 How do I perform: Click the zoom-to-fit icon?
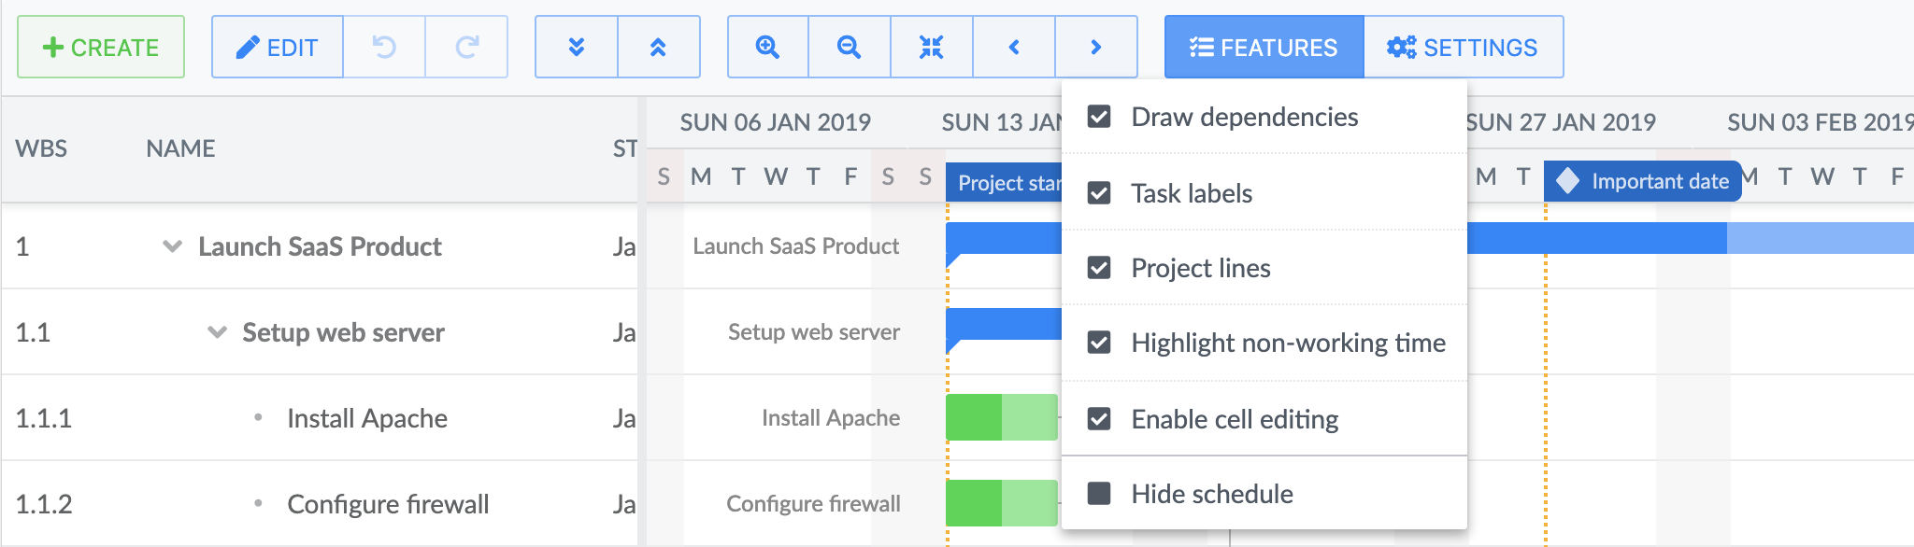[931, 47]
